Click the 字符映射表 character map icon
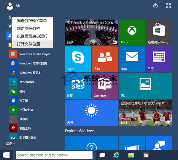This screenshot has width=178, height=160. tap(13, 110)
